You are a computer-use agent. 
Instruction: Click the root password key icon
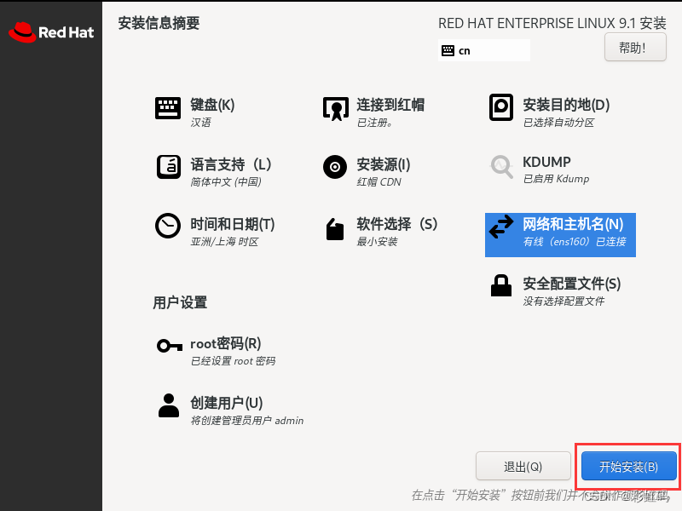169,346
